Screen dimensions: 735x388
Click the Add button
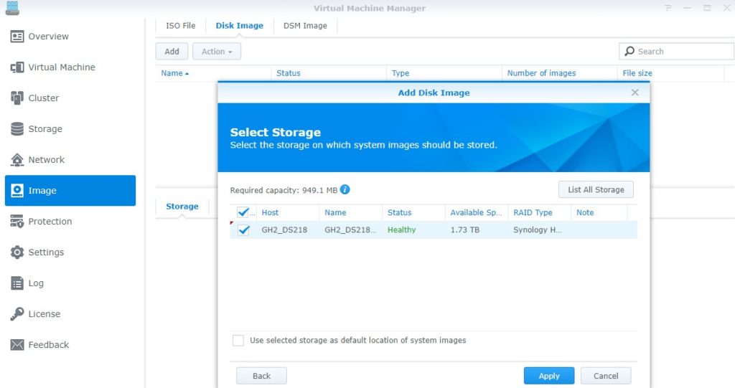[172, 52]
